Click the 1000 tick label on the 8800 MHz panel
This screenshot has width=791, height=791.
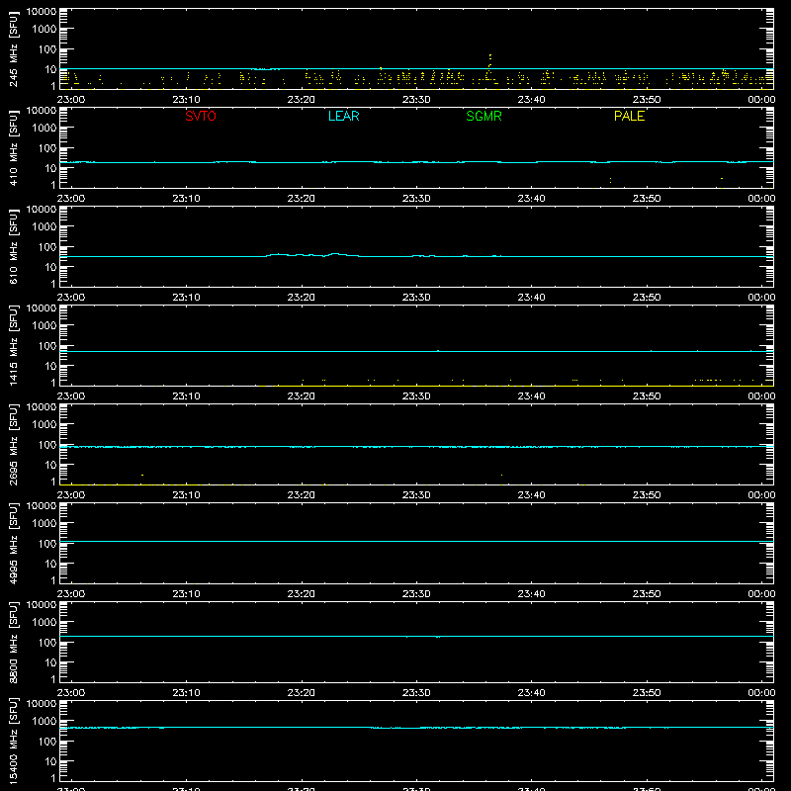tap(44, 623)
